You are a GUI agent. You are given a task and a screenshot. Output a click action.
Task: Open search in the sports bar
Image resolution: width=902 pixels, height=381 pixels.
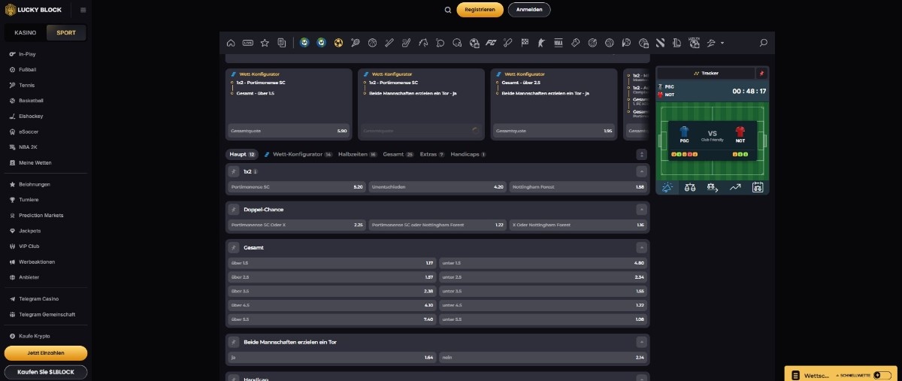(764, 43)
